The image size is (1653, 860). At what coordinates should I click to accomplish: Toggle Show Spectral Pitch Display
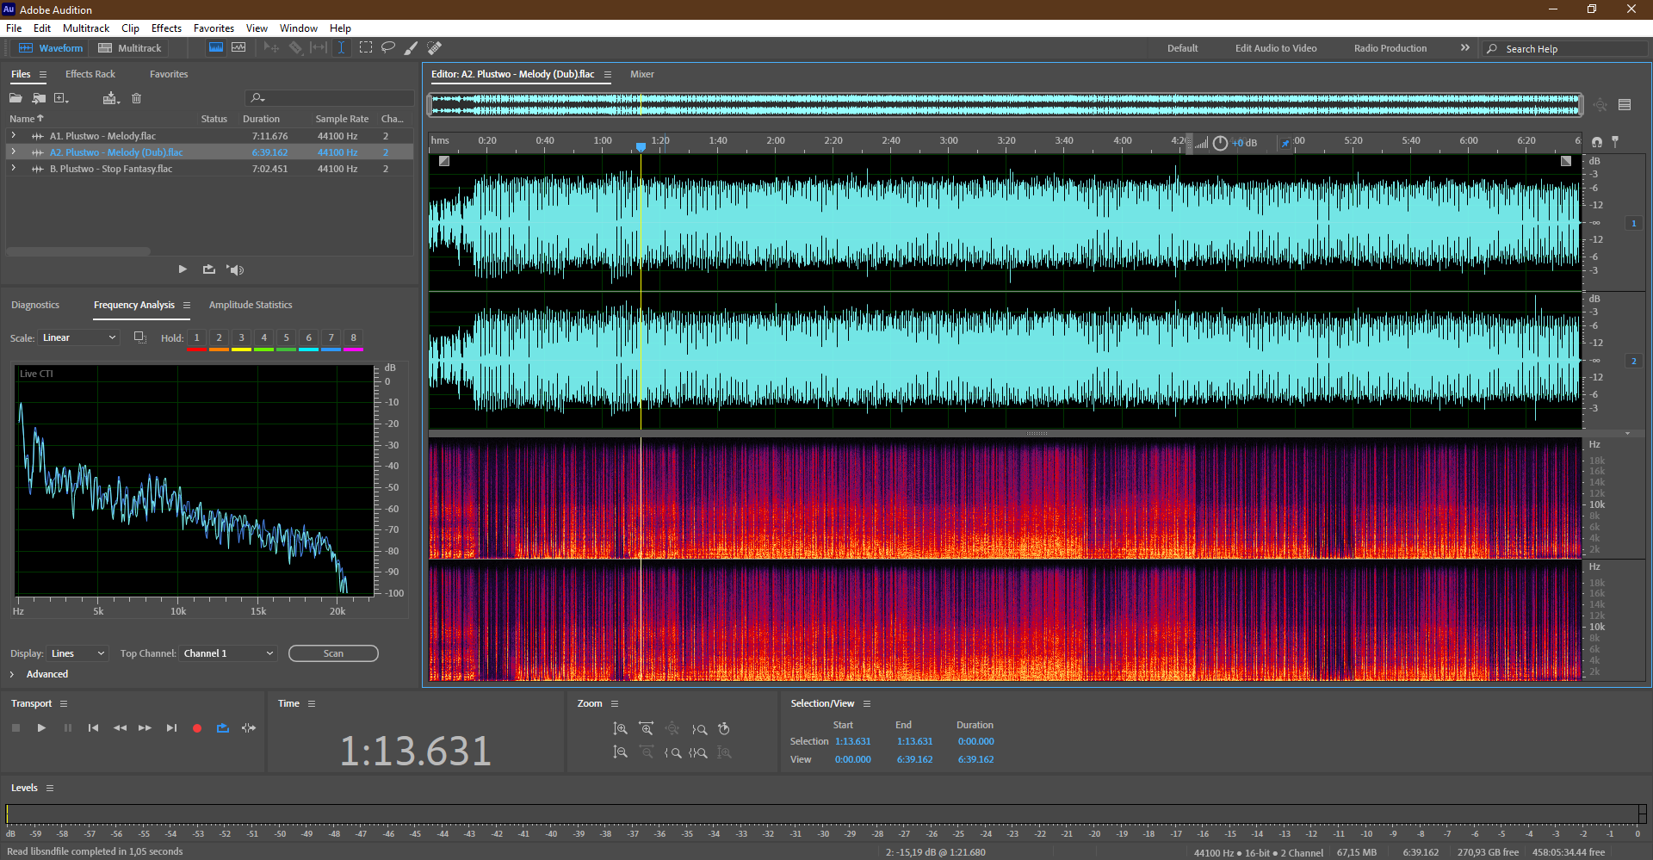pyautogui.click(x=238, y=48)
